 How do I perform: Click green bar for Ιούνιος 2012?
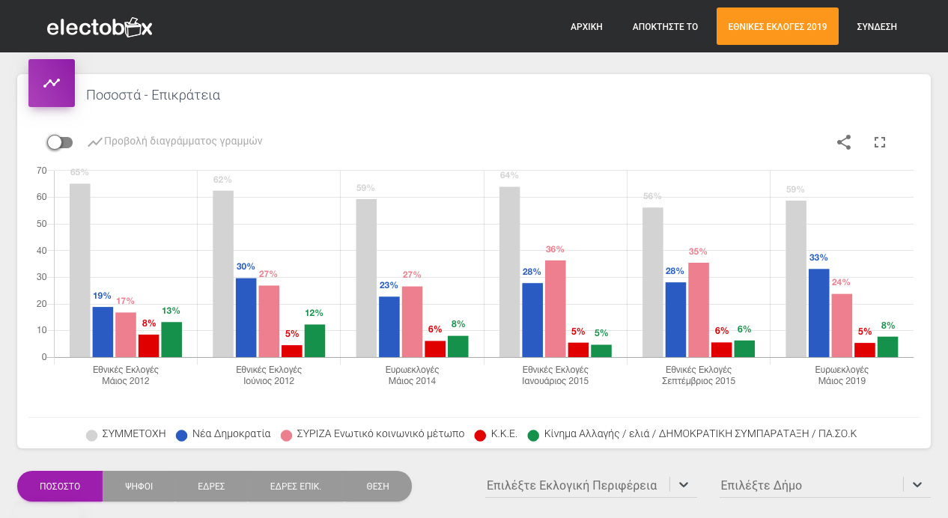pyautogui.click(x=315, y=341)
